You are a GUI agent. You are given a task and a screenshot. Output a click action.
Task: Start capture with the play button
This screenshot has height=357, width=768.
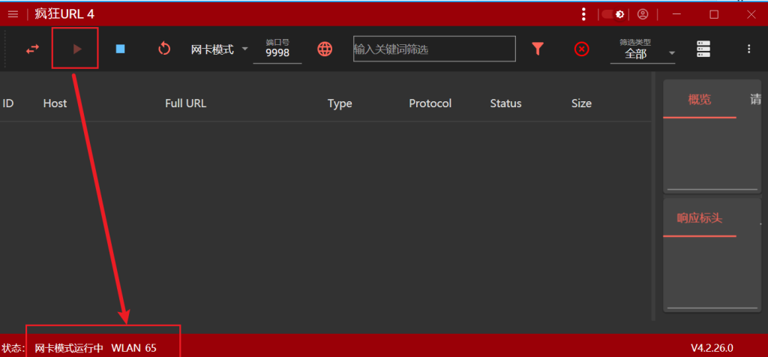(x=77, y=49)
